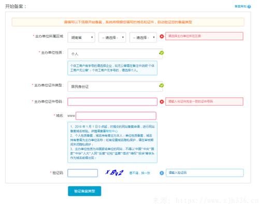The width and height of the screenshot is (259, 204).
Task: Open the 主办单位性质 dropdown showing 个人
Action: tap(115, 54)
